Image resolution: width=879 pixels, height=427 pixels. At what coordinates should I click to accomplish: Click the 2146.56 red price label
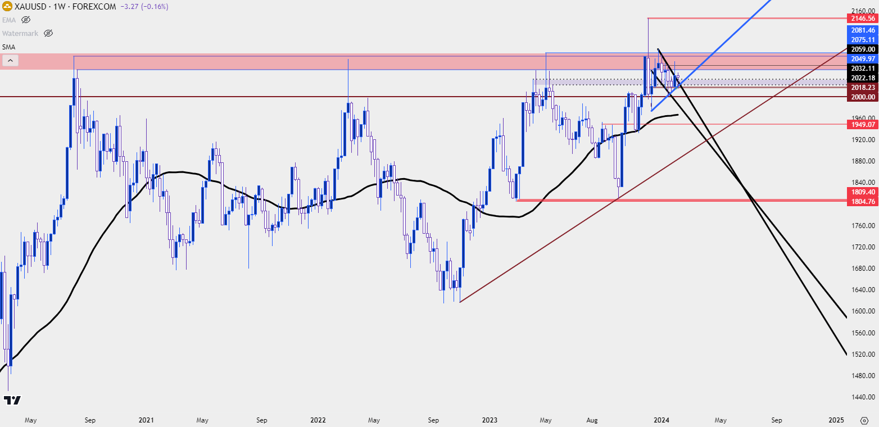862,19
